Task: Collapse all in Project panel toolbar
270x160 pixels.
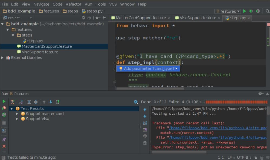Action: 89,18
